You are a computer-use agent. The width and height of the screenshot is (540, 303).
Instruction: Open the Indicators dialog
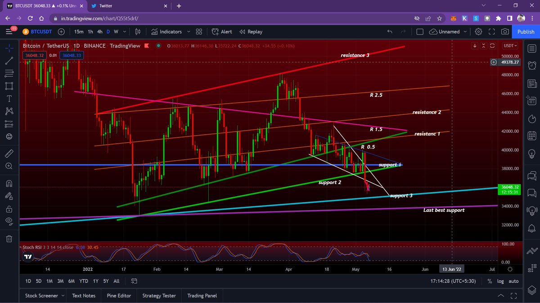(166, 31)
